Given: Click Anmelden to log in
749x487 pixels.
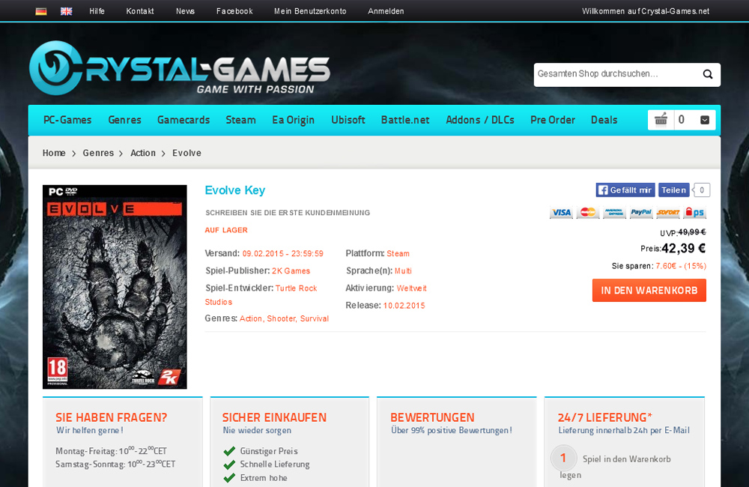Looking at the screenshot, I should (386, 11).
